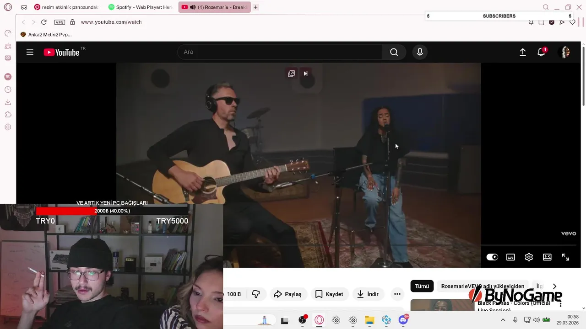
Task: Pin tab with Opera pin icon
Action: (531, 22)
